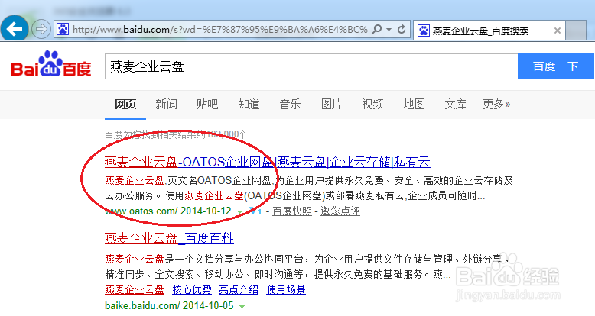This screenshot has height=316, width=595.
Task: Click the Baidu paw favicon in address bar
Action: point(63,29)
